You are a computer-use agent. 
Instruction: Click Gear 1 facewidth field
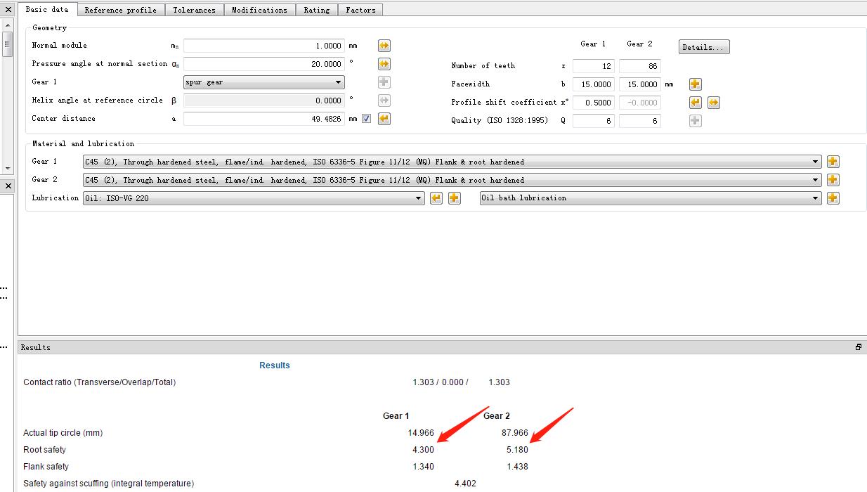(x=594, y=84)
